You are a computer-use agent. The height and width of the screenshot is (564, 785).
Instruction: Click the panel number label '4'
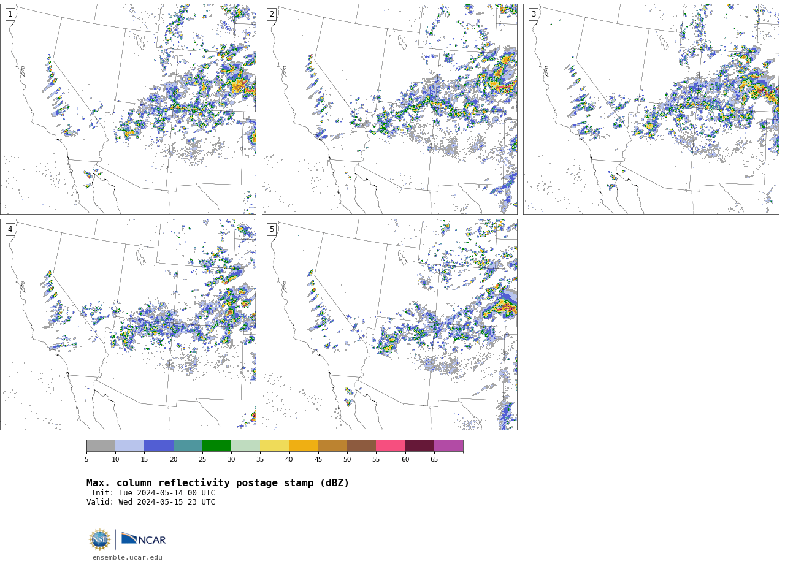(10, 229)
